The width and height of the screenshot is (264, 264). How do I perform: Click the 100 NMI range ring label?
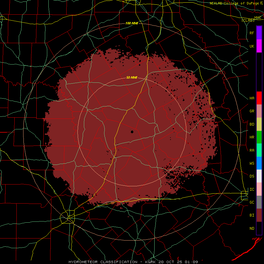(132, 23)
